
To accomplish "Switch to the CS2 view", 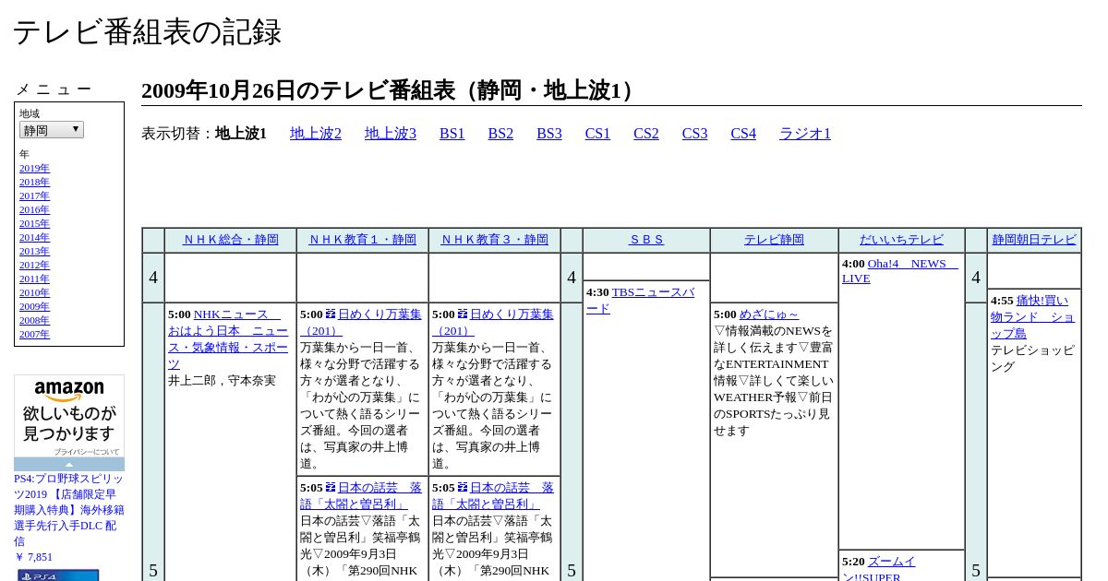I will [646, 134].
